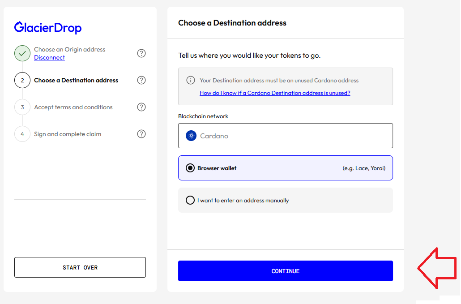Click the info icon in unused address notice
The height and width of the screenshot is (304, 461).
[191, 81]
